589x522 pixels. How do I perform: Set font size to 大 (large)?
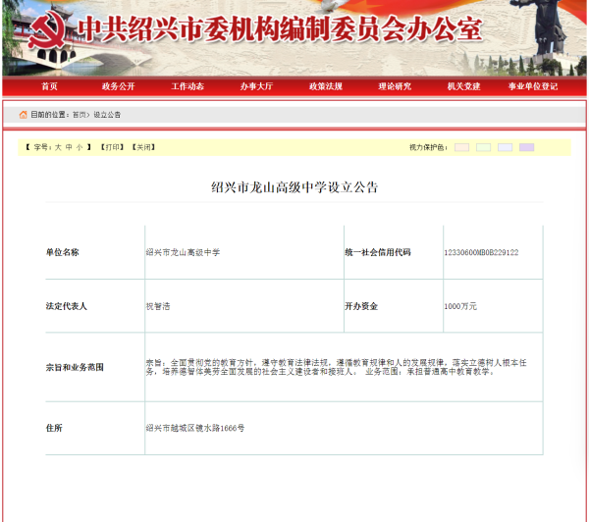click(57, 147)
